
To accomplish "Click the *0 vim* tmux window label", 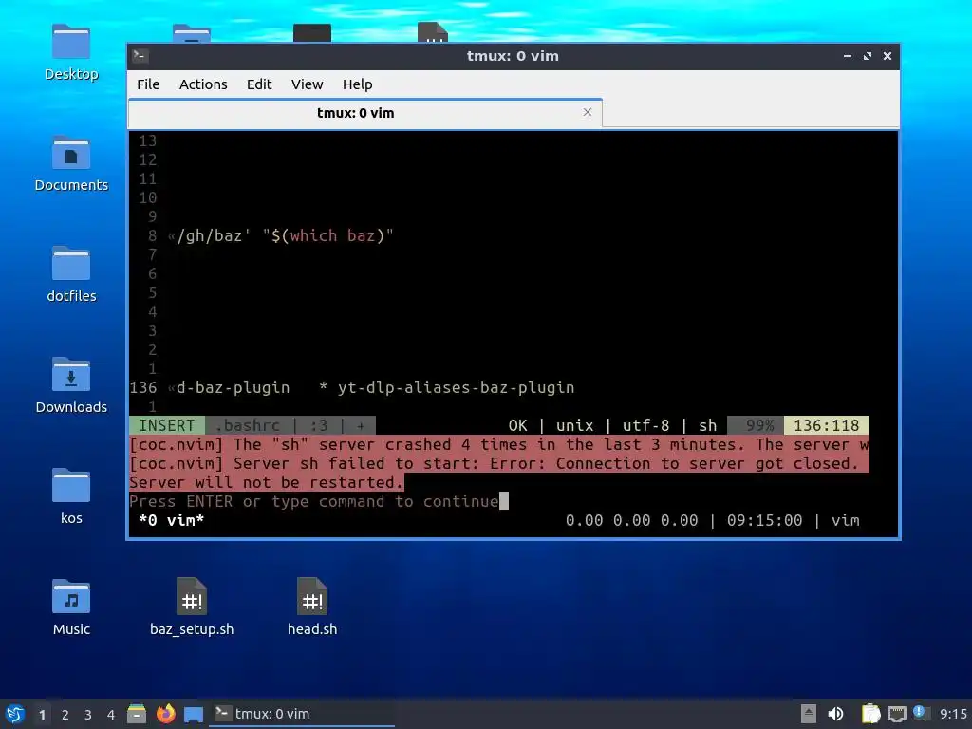I will pos(172,520).
